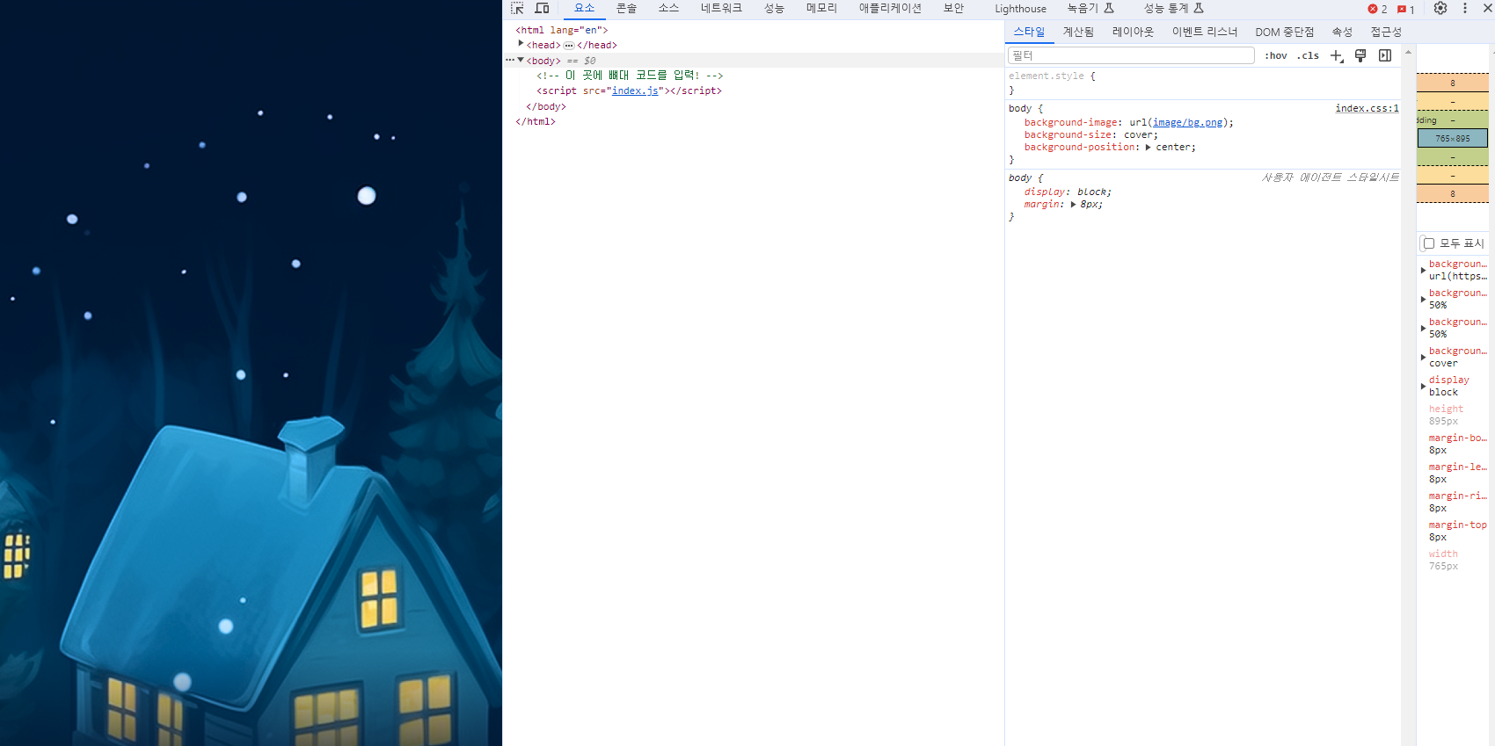Toggle the device toolbar icon

(x=543, y=8)
